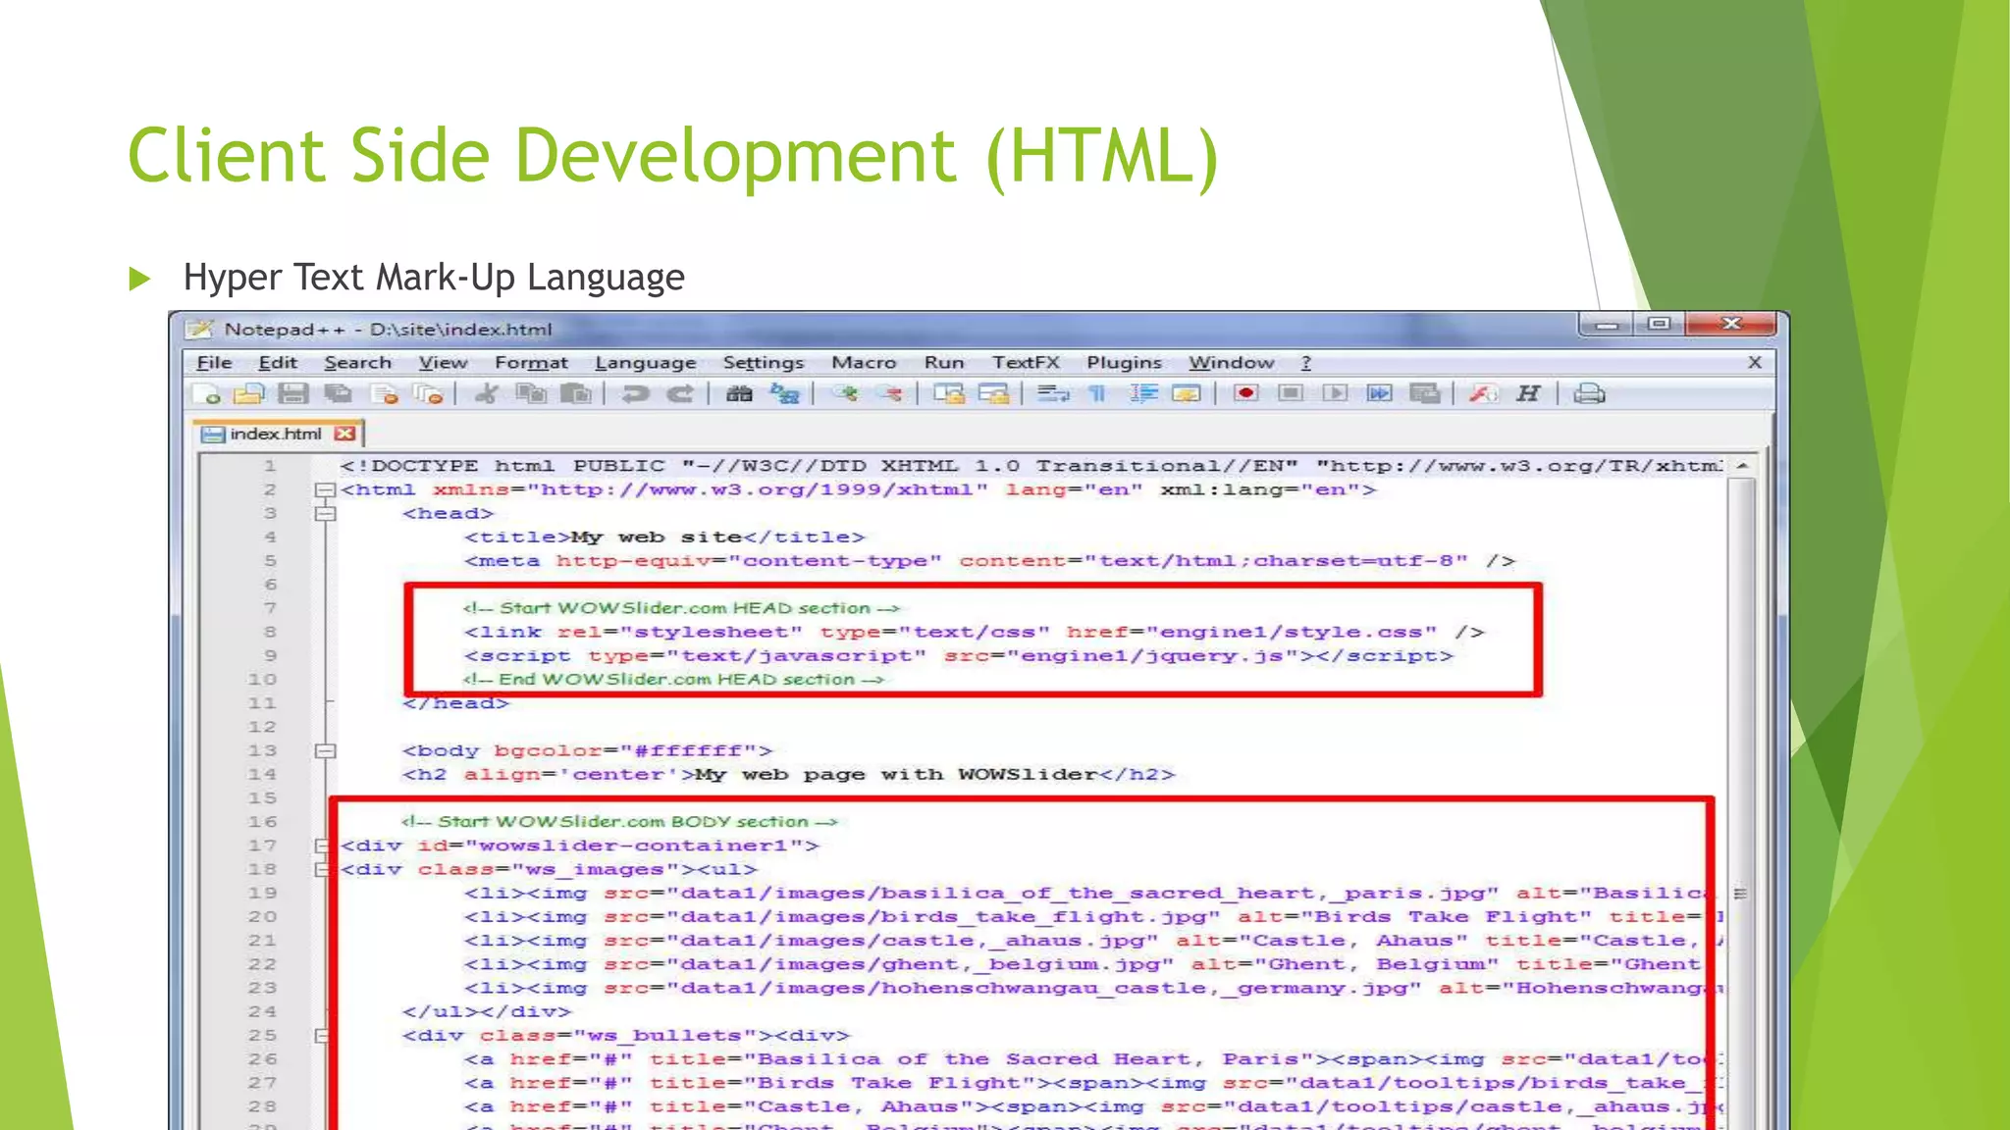Screen dimensions: 2010x1130
Task: Close document using menu bar X button
Action: [1755, 363]
